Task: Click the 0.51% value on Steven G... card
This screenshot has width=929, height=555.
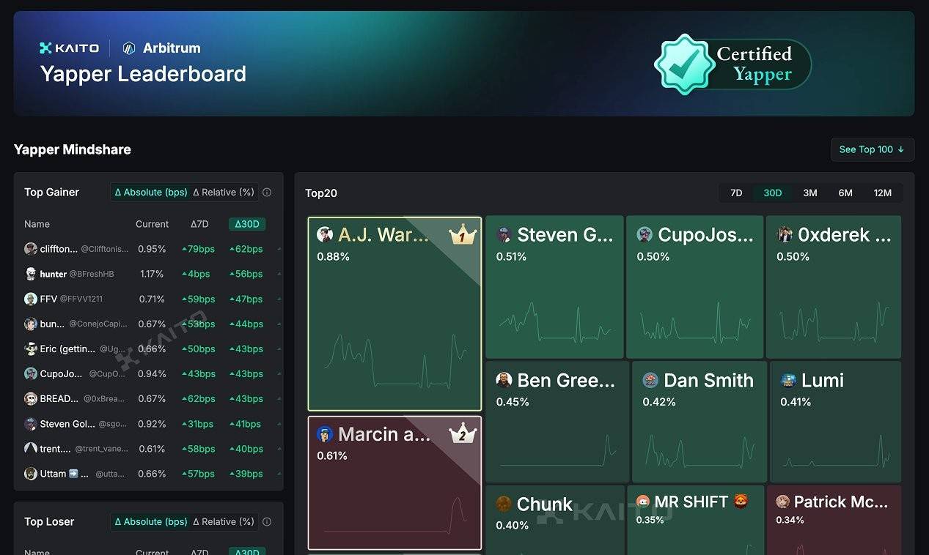Action: point(512,256)
